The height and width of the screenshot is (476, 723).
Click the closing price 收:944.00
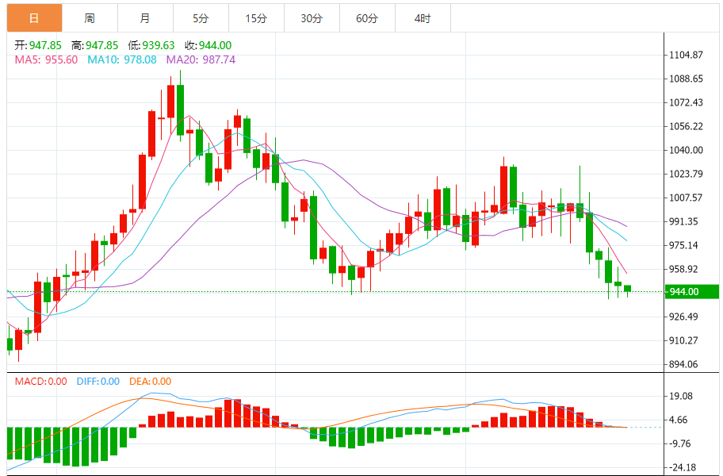pos(208,45)
